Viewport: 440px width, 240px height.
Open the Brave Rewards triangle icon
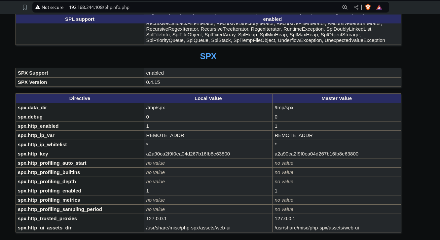(379, 7)
